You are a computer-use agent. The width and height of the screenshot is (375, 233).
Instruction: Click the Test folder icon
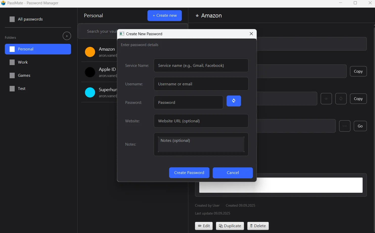tap(12, 89)
